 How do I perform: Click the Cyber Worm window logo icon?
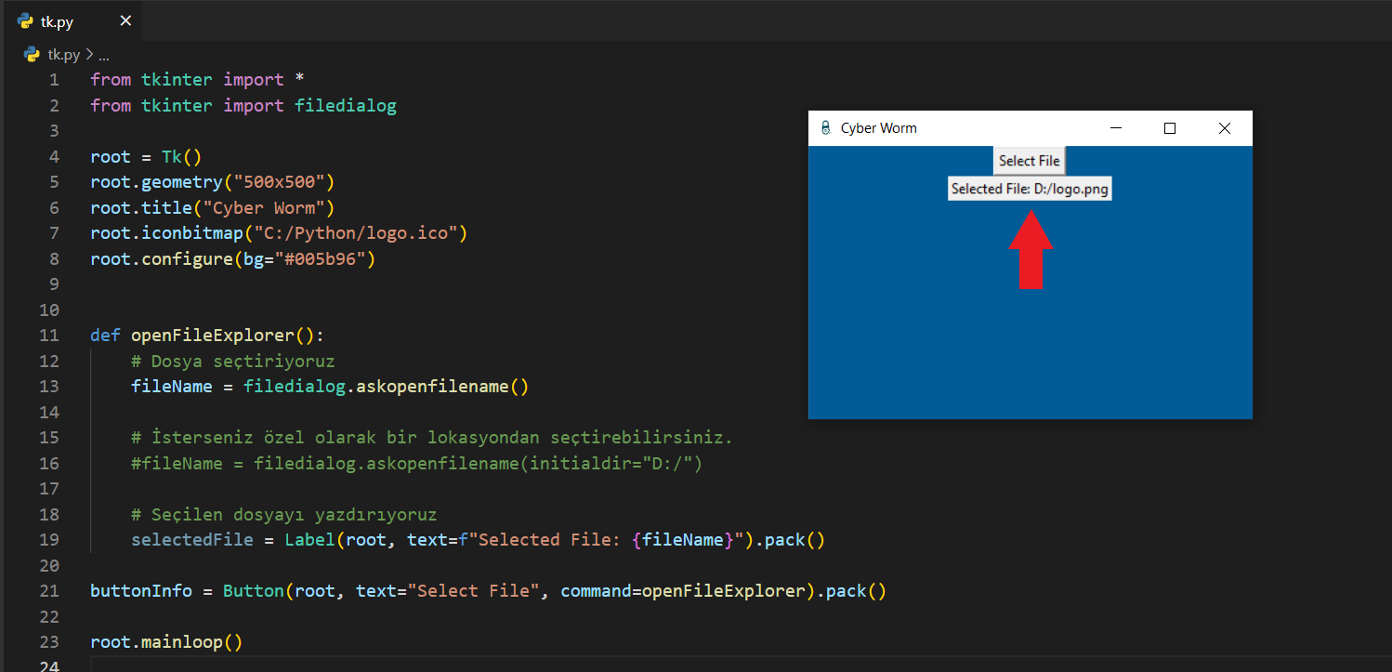tap(825, 128)
